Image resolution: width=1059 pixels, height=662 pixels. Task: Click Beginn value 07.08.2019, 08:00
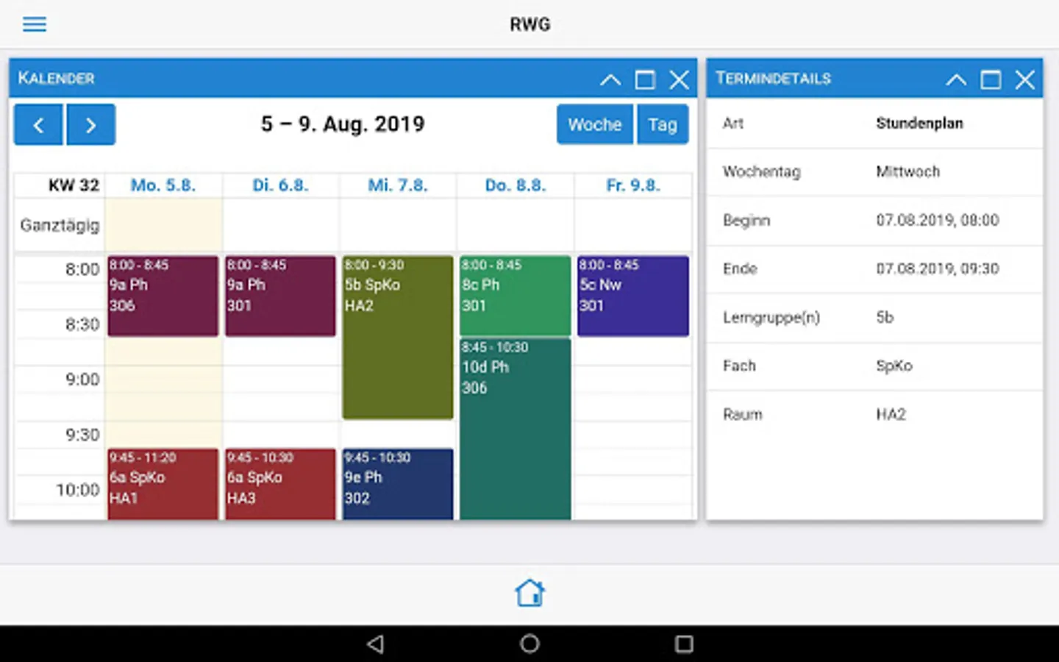(937, 220)
